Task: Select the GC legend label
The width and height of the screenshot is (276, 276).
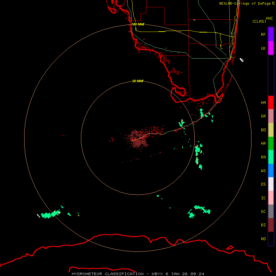Action: coord(263,212)
